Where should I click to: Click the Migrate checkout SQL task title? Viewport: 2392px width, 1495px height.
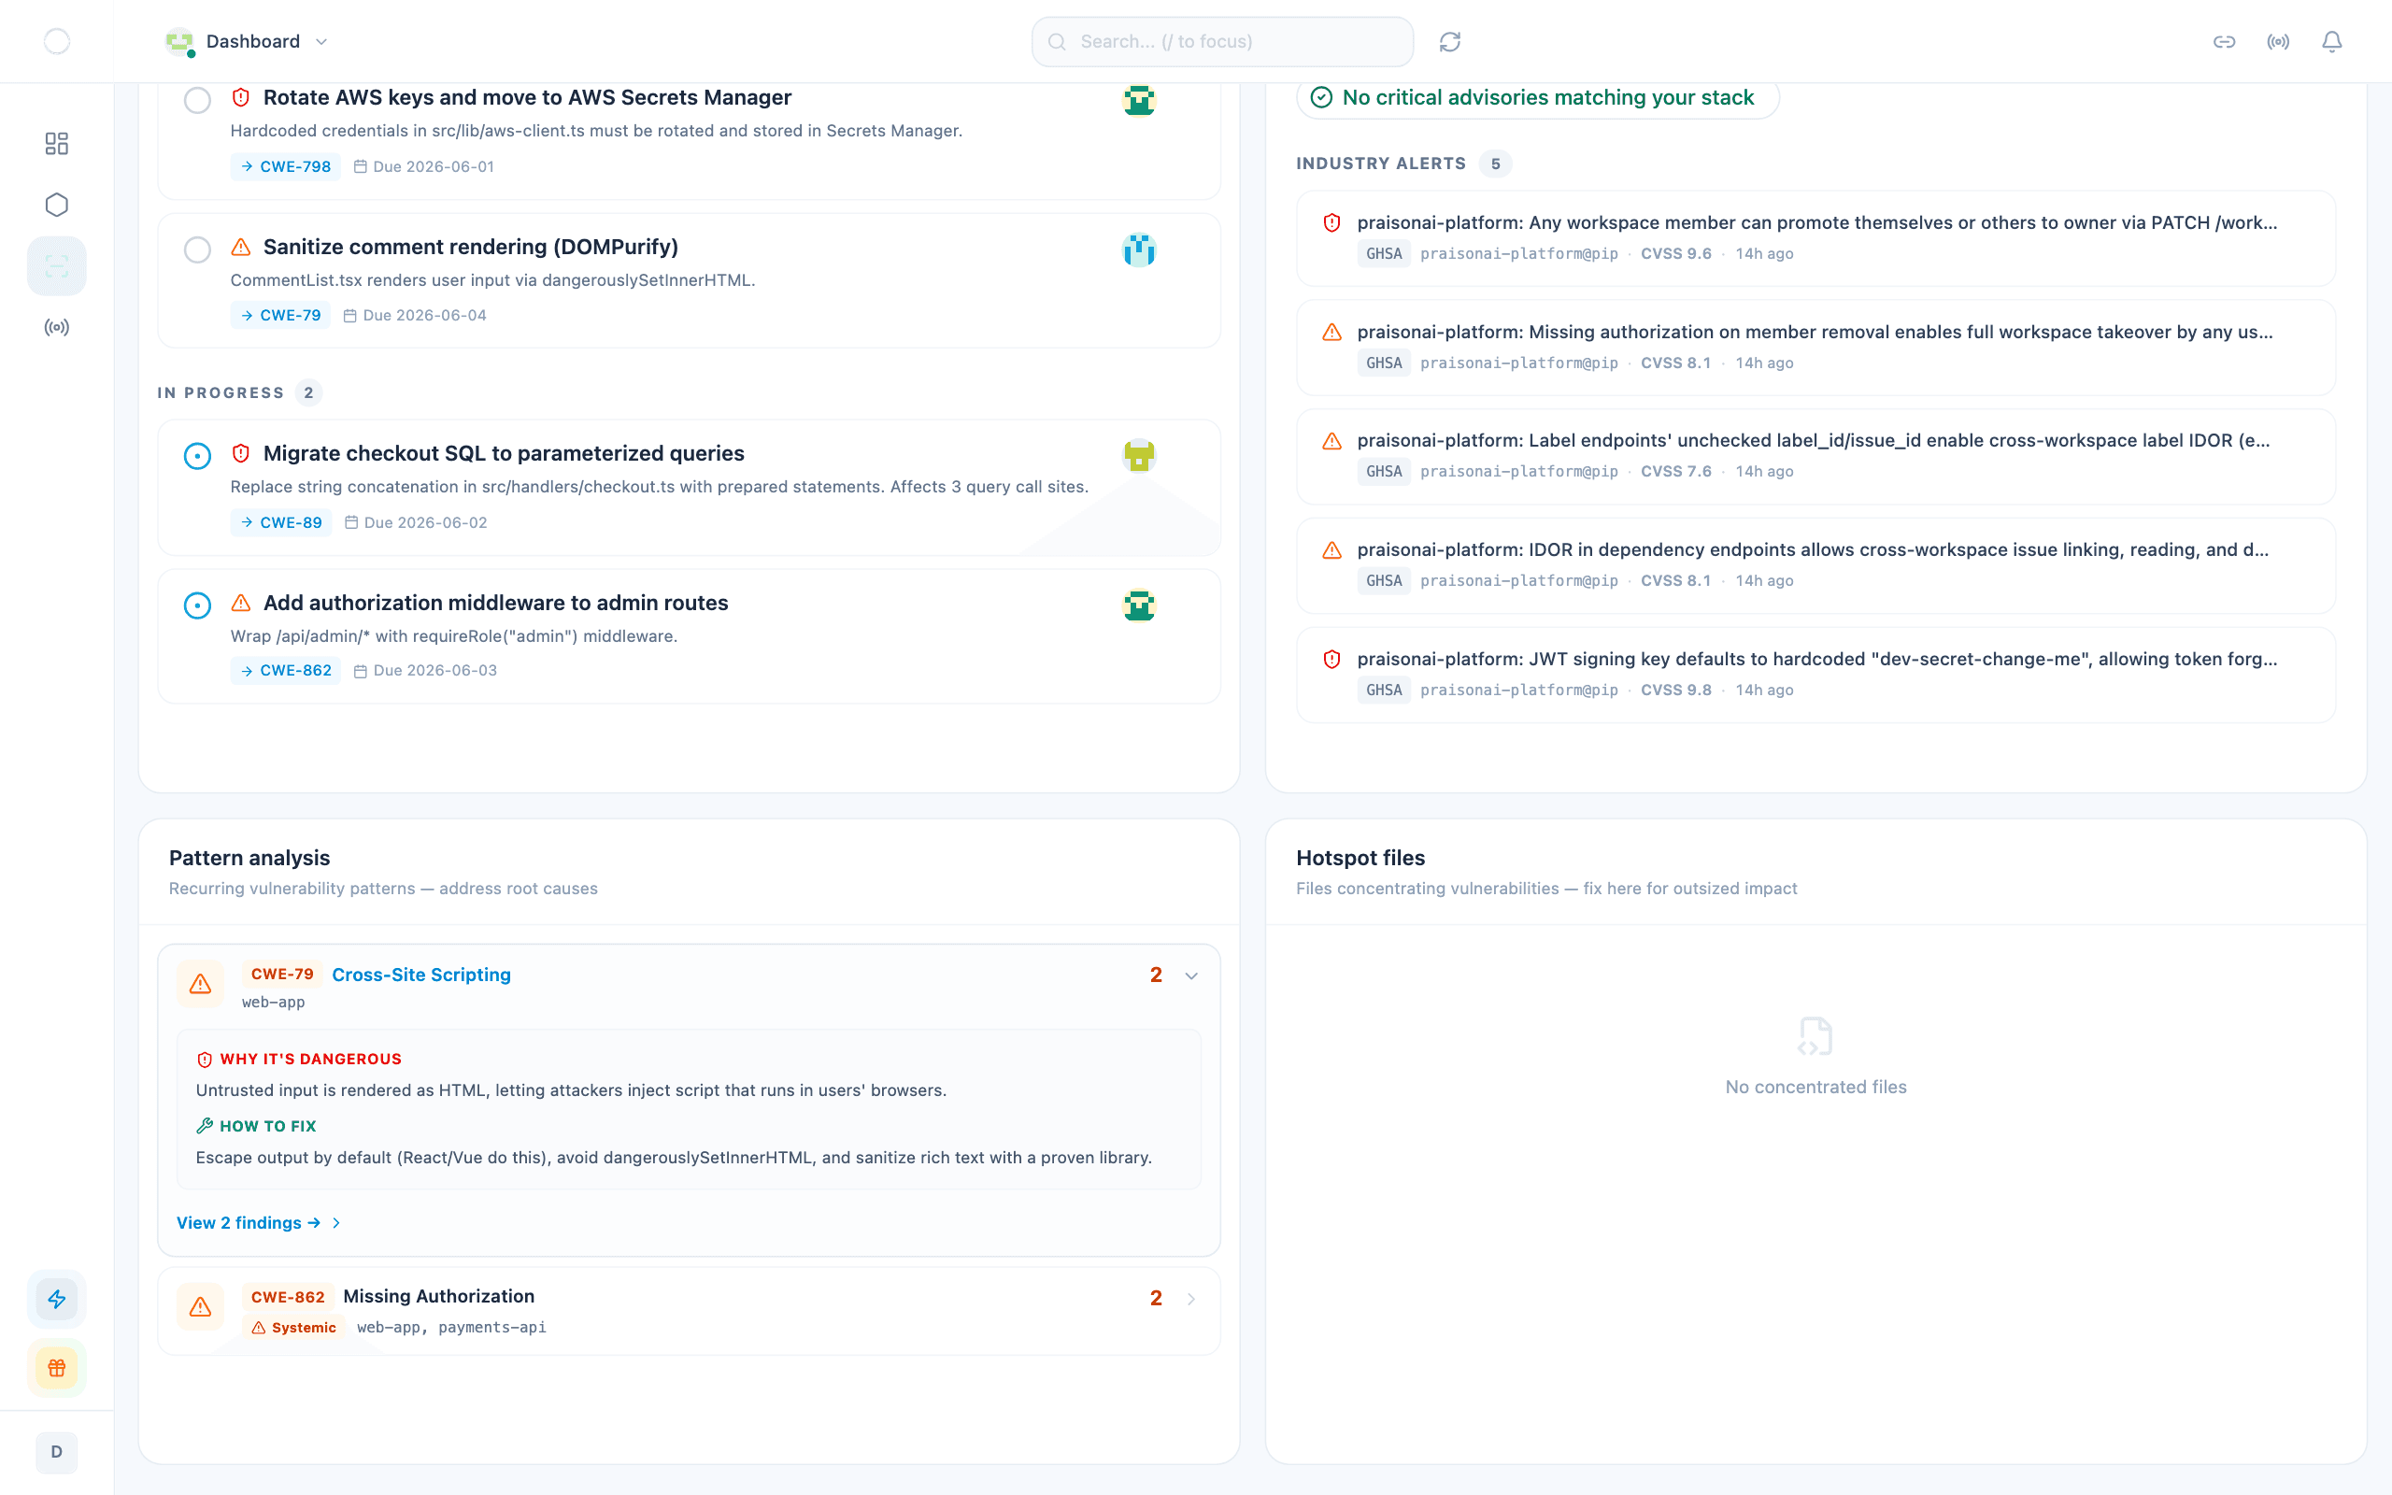[x=505, y=453]
